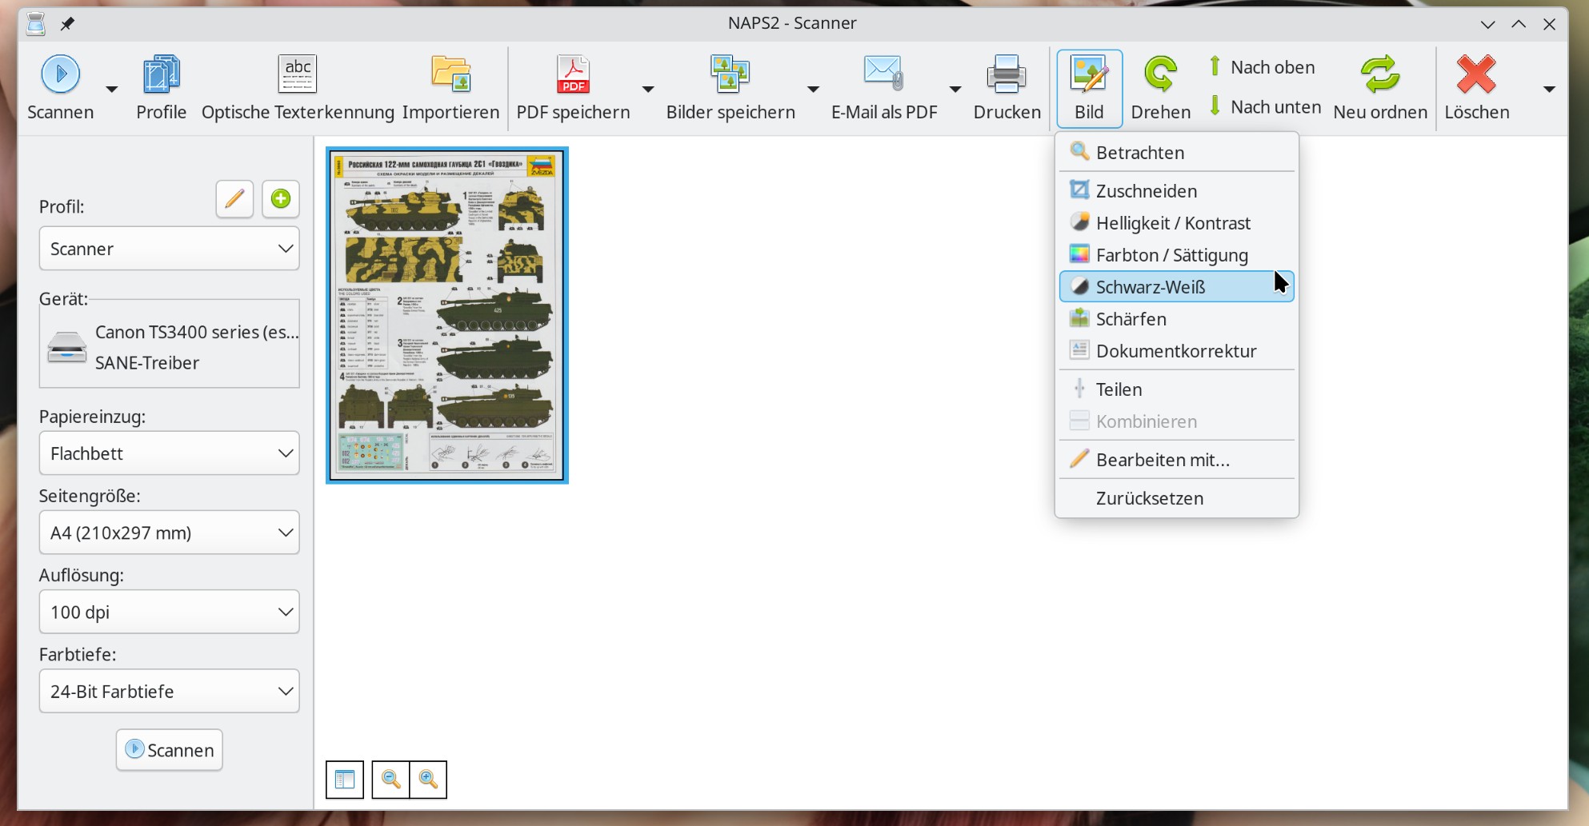Click the Drucken printer icon
Image resolution: width=1589 pixels, height=826 pixels.
coord(1007,74)
